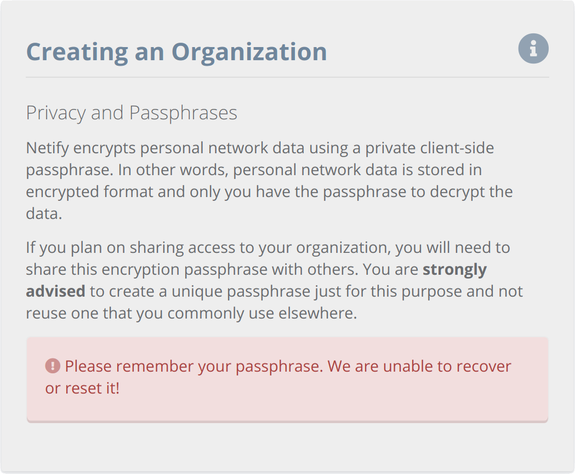
Task: Click the "Privacy and Passphrases" subheading
Action: click(132, 113)
